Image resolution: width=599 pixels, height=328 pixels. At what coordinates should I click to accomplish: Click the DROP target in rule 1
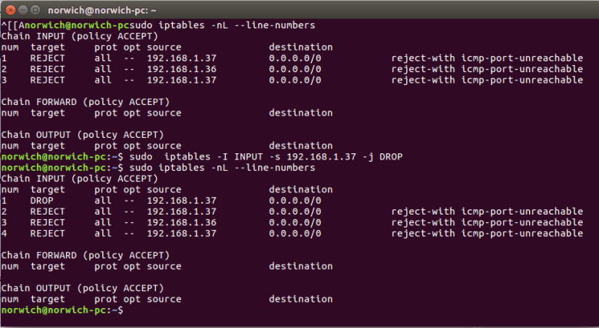point(41,201)
